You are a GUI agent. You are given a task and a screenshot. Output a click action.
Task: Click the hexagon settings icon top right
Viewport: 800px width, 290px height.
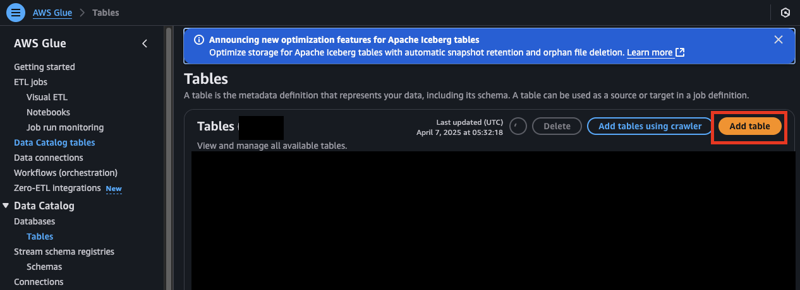[785, 13]
